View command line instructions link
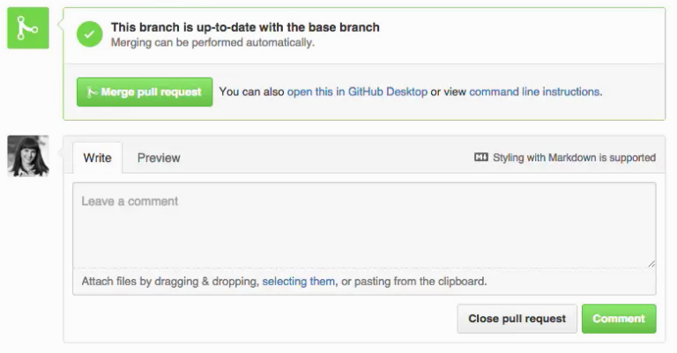 534,92
